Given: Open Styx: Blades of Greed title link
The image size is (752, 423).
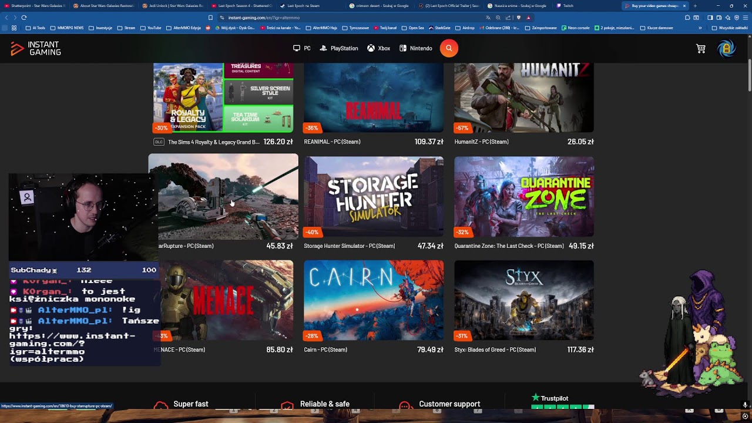Looking at the screenshot, I should click(x=495, y=350).
